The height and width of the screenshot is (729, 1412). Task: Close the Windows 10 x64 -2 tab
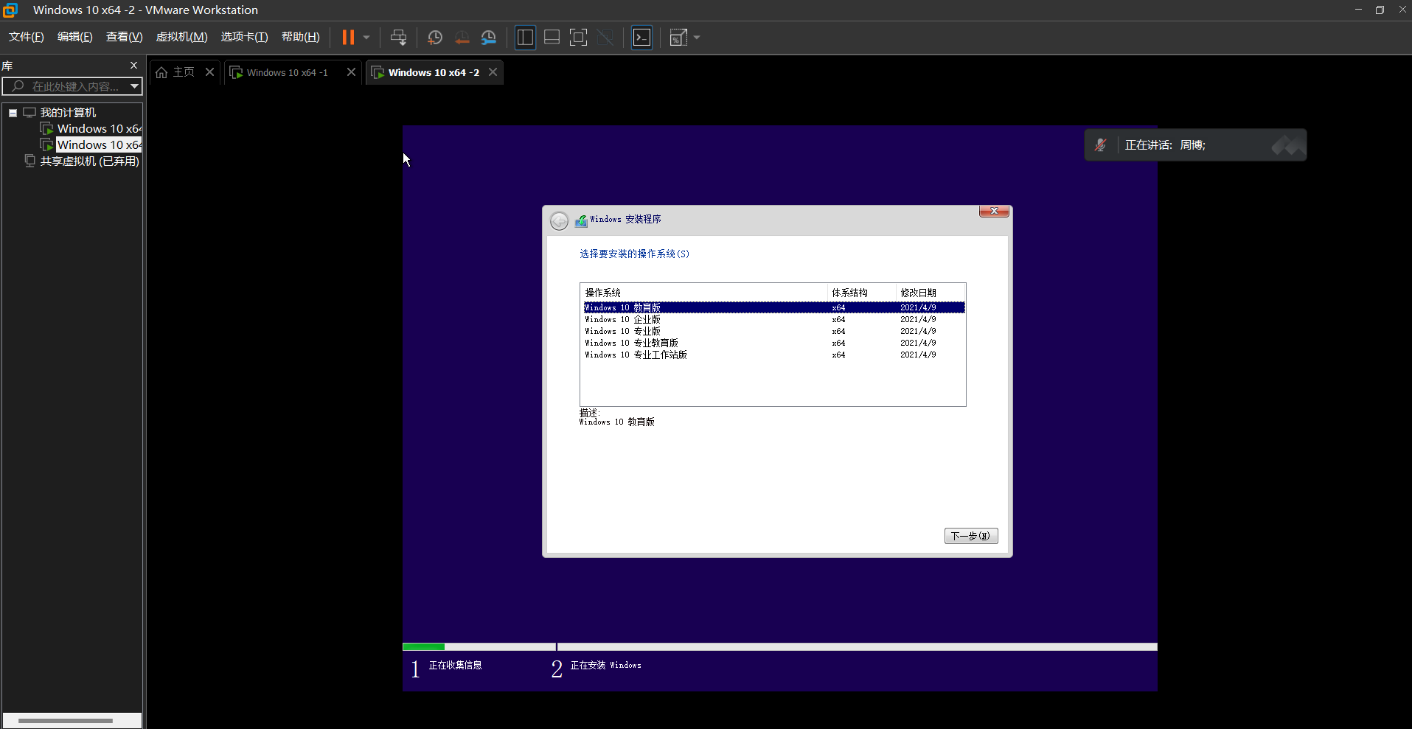tap(493, 72)
